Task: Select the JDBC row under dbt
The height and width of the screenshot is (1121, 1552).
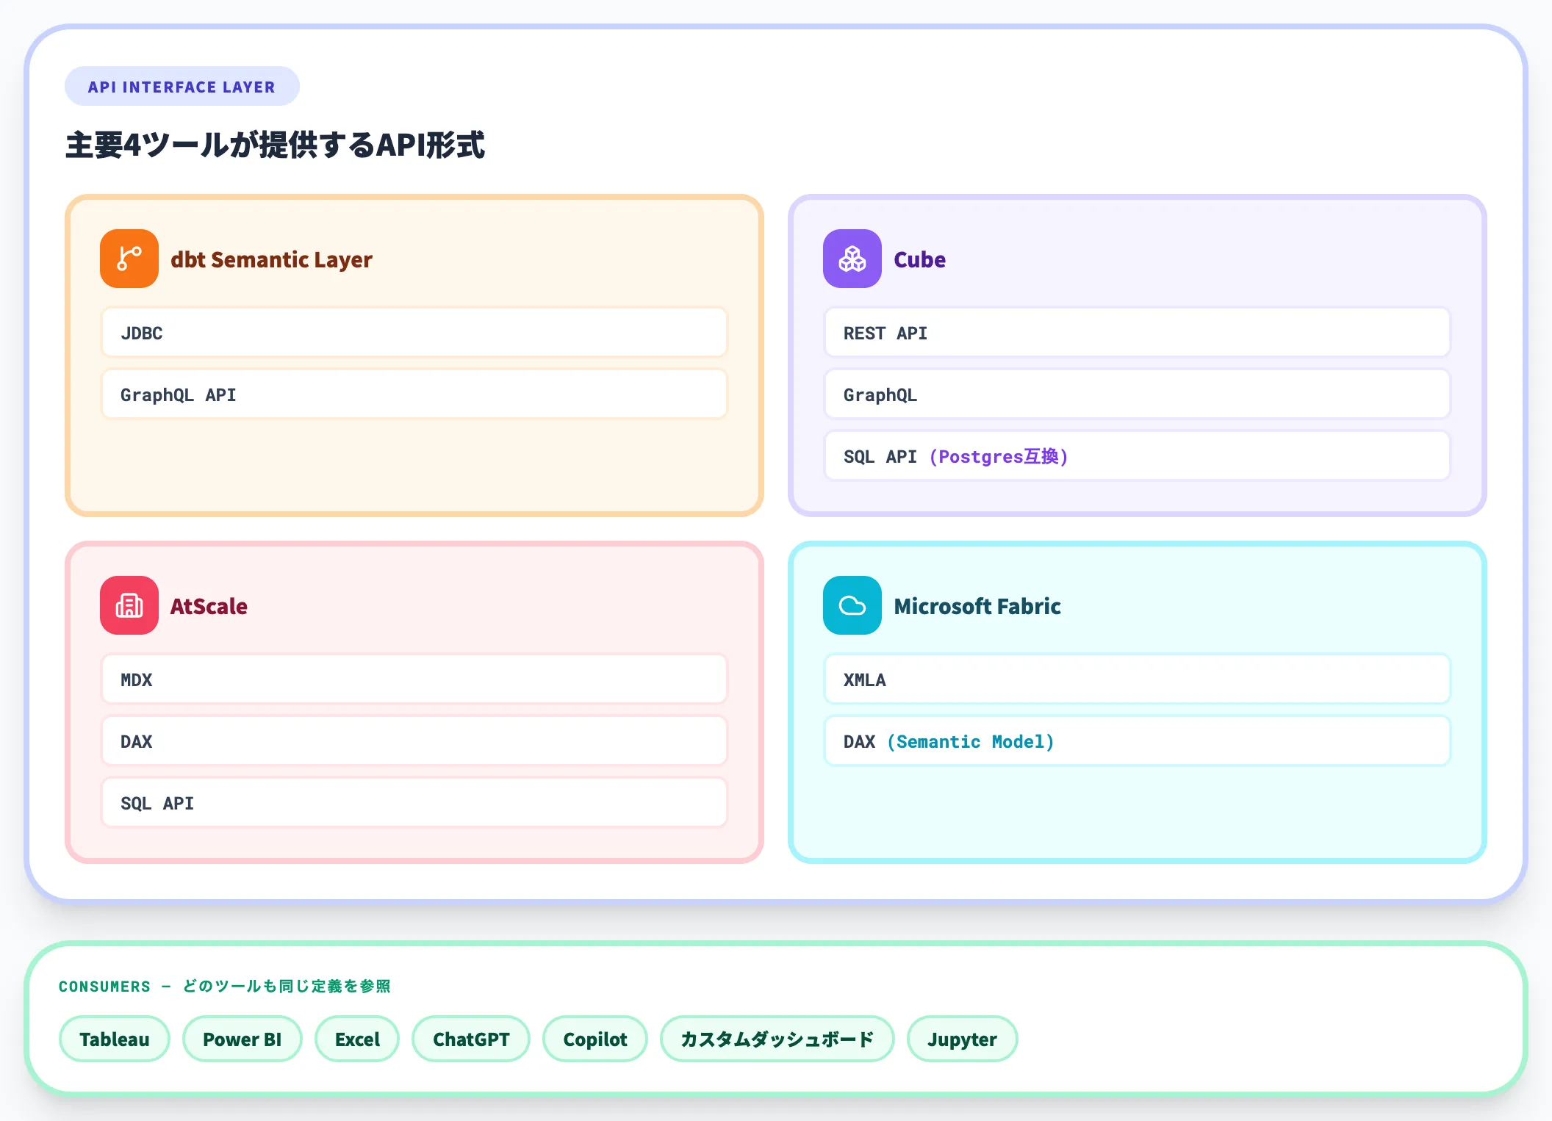Action: coord(414,333)
